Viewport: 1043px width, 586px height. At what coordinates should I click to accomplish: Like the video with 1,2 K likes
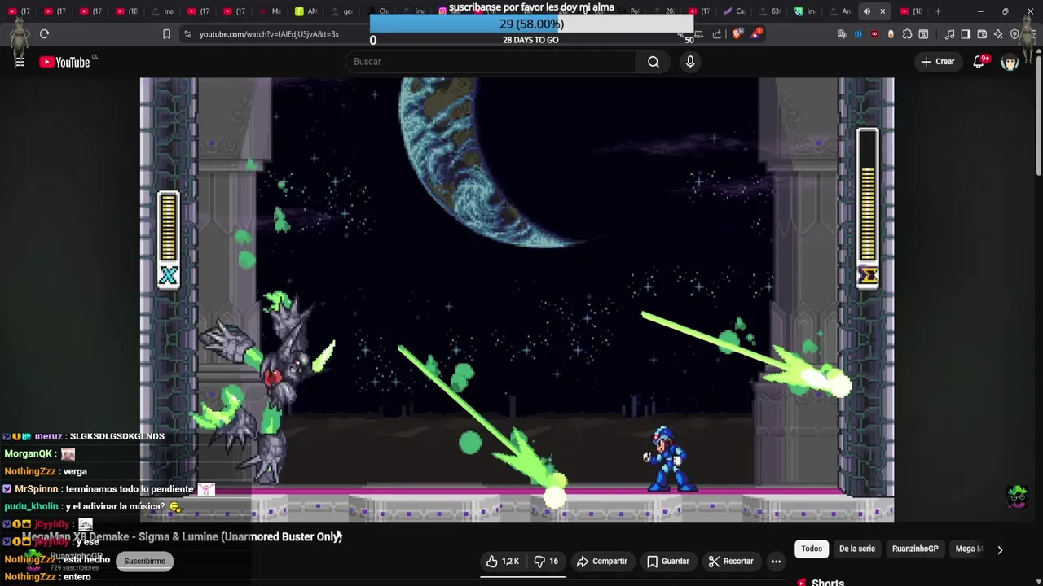(x=503, y=561)
